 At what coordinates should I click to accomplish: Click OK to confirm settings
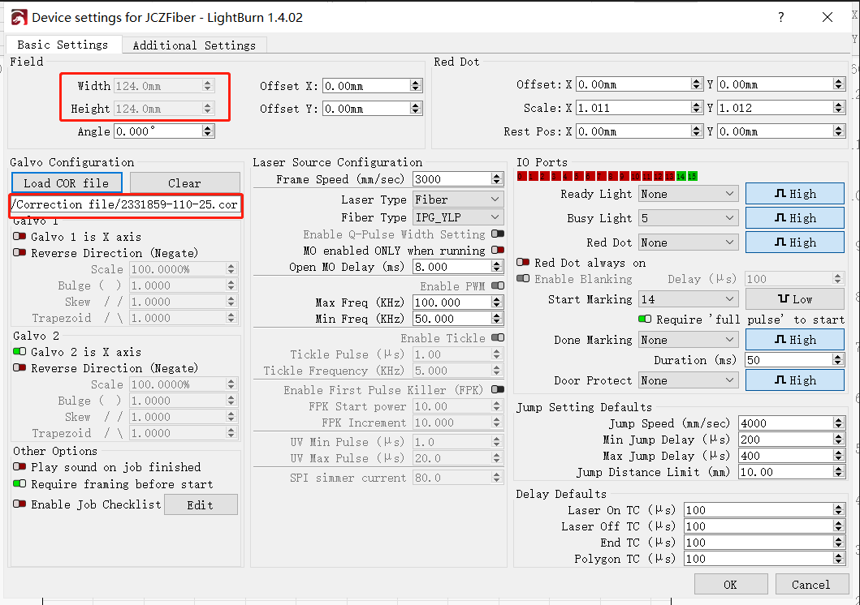tap(731, 584)
